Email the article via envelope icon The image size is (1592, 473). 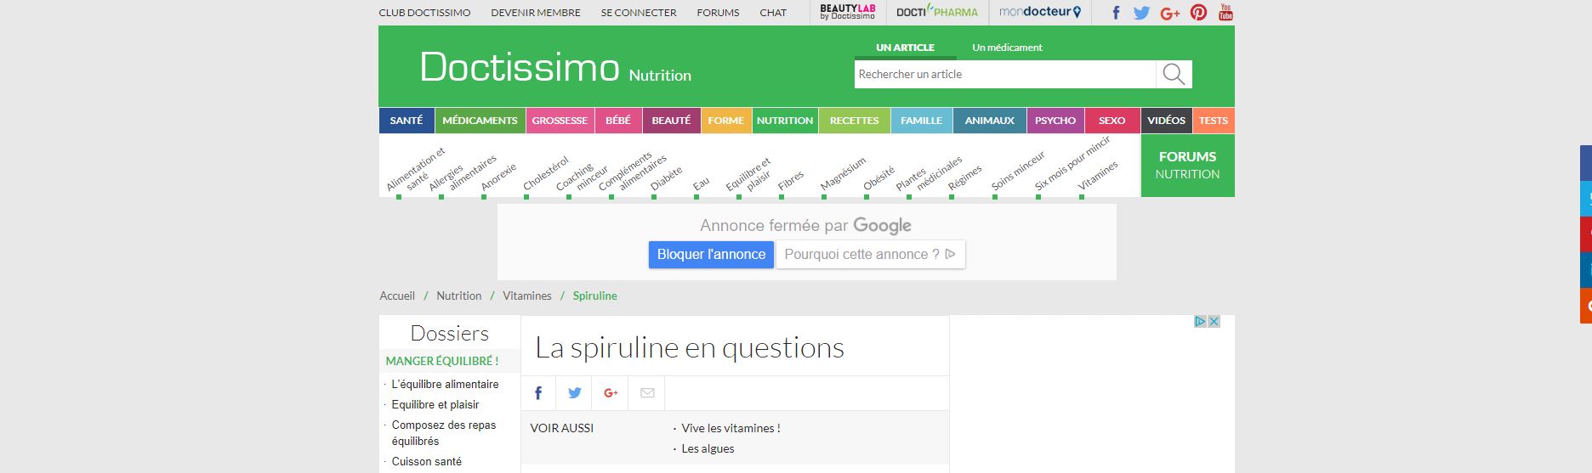[647, 392]
